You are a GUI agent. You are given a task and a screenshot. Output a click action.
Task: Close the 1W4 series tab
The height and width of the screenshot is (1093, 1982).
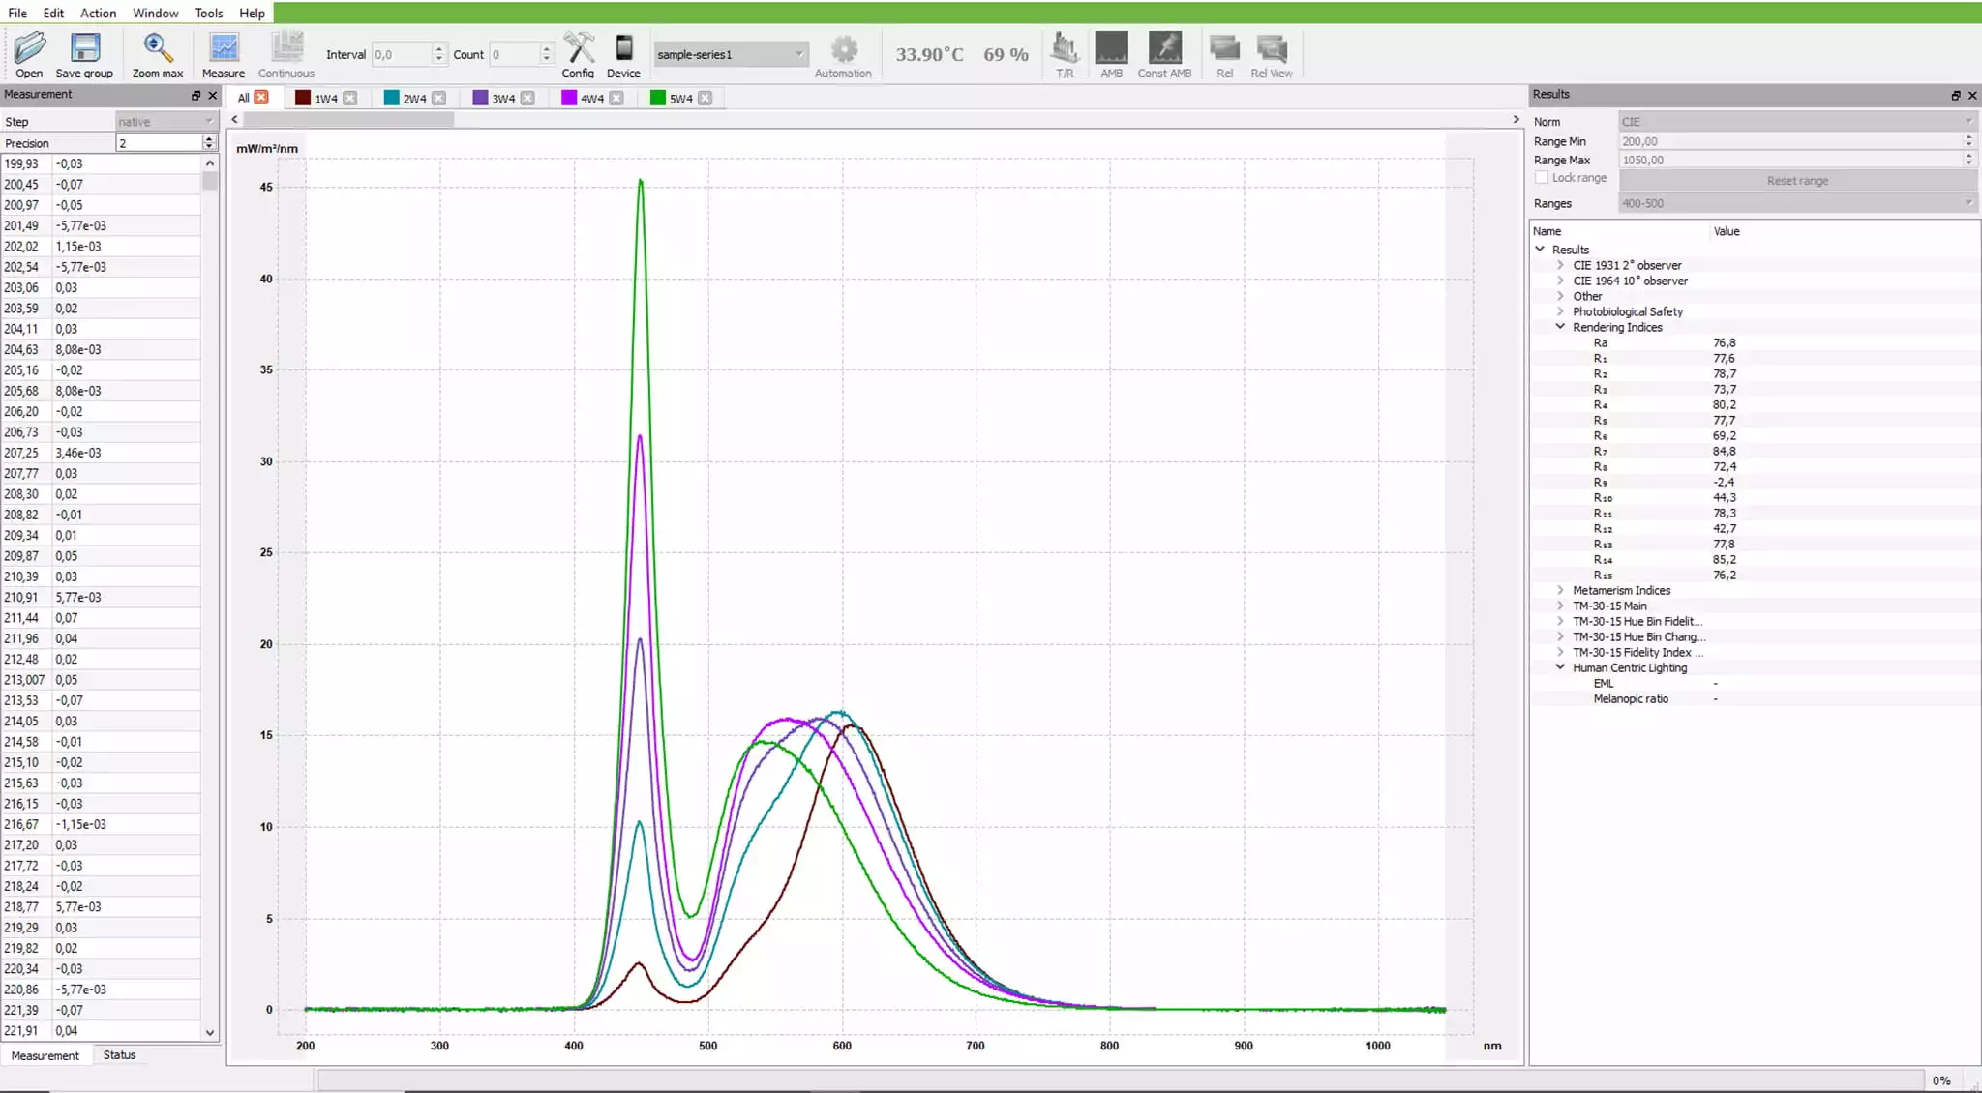[x=350, y=98]
